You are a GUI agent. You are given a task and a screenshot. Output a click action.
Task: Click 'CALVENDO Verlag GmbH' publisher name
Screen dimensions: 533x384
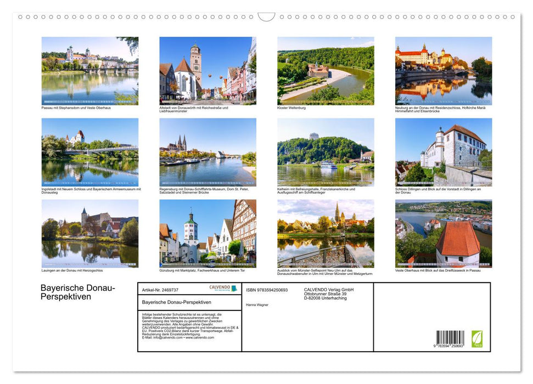pyautogui.click(x=329, y=290)
